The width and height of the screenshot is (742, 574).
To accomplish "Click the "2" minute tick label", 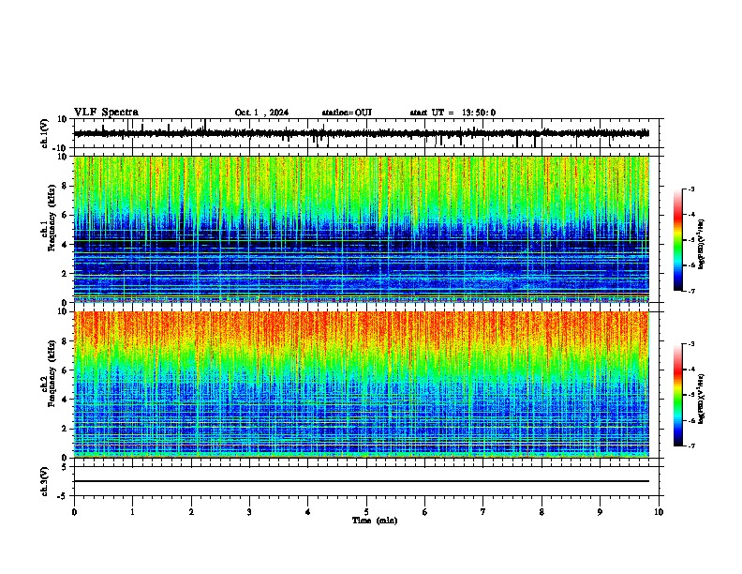I will point(191,512).
